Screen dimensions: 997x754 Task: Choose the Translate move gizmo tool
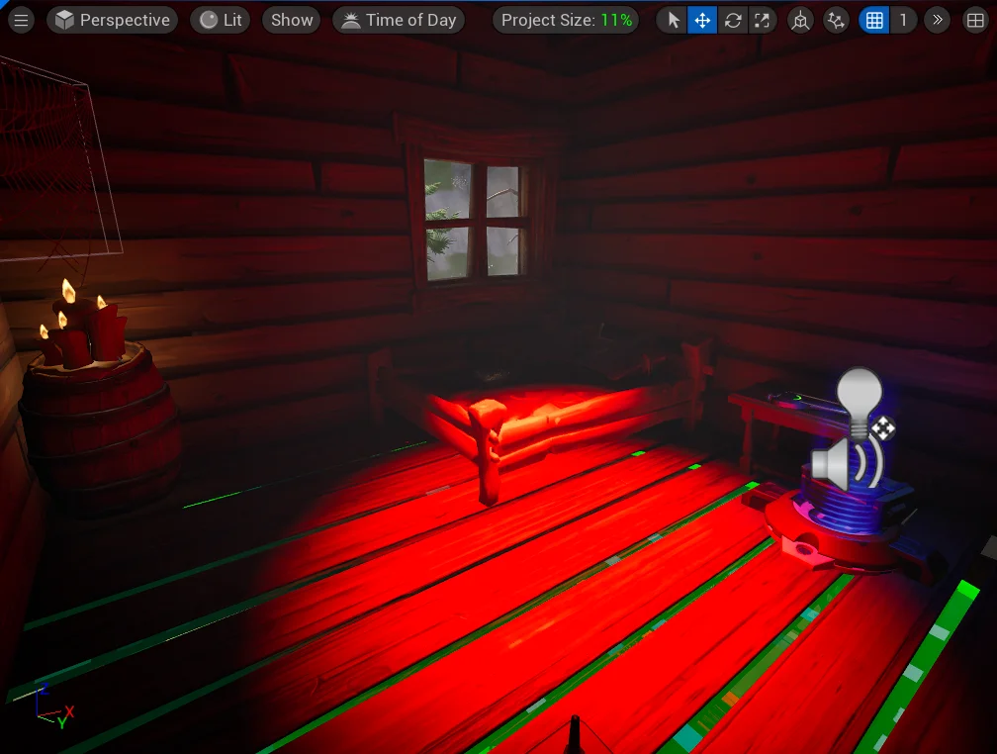[x=702, y=21]
